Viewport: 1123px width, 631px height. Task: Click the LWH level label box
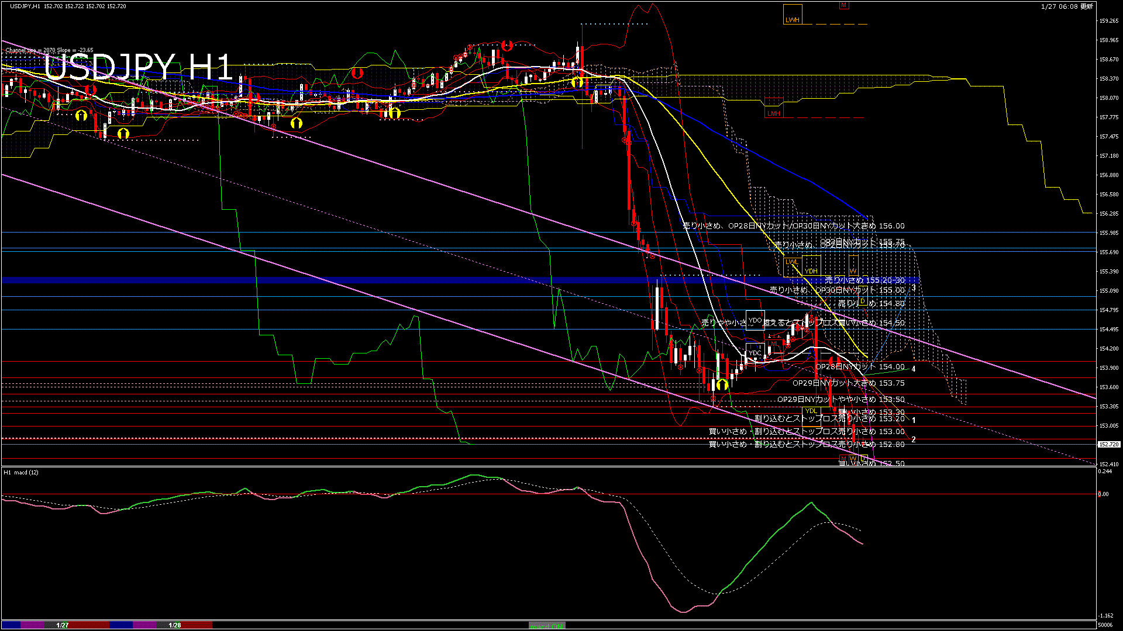tap(792, 15)
